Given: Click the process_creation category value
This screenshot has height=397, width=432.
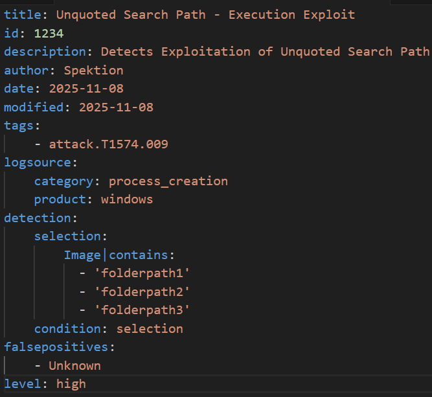Looking at the screenshot, I should click(168, 181).
